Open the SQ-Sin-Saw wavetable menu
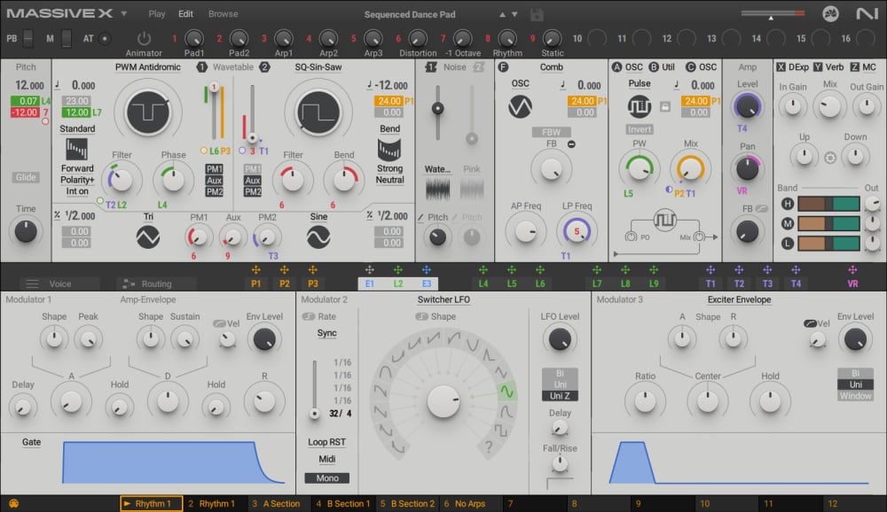Screen dimensions: 887x512 point(318,66)
